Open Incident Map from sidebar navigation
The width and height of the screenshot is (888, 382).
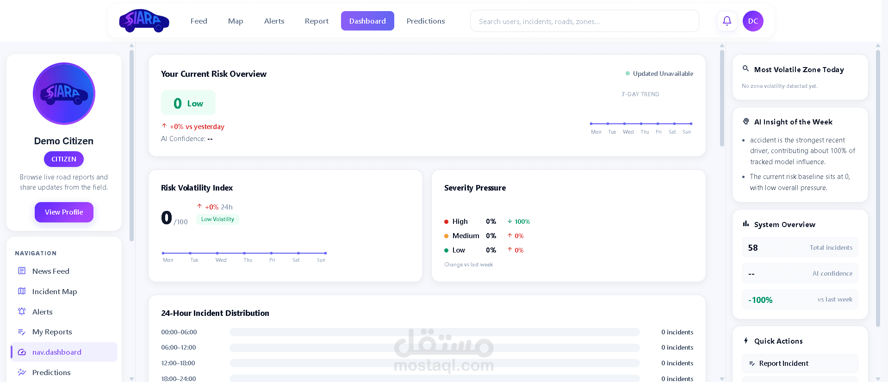[x=64, y=291]
